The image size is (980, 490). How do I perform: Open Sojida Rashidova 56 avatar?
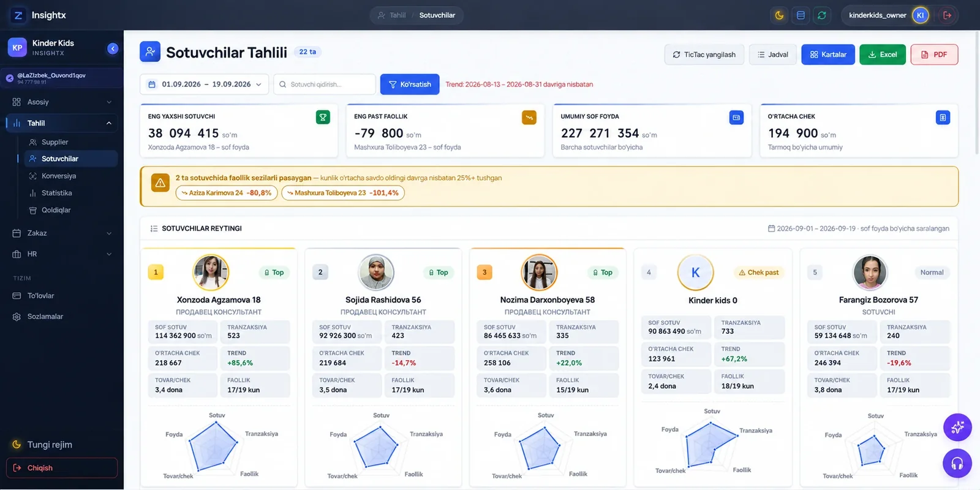click(375, 273)
